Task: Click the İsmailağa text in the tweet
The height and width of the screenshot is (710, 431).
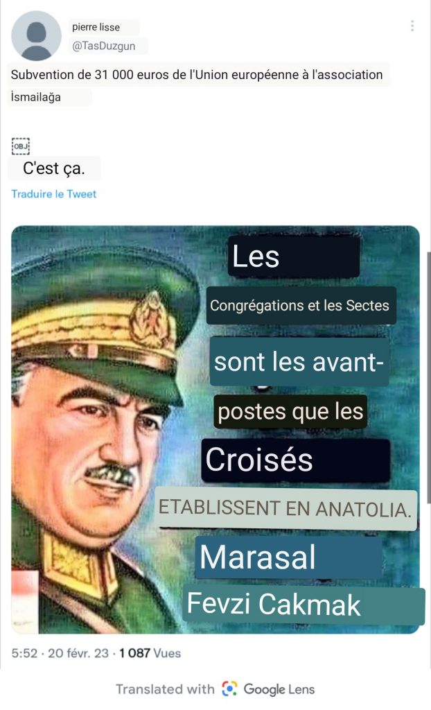Action: [x=36, y=97]
